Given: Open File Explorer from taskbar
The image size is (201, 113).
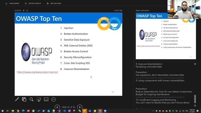Looking at the screenshot, I should coord(13,111).
